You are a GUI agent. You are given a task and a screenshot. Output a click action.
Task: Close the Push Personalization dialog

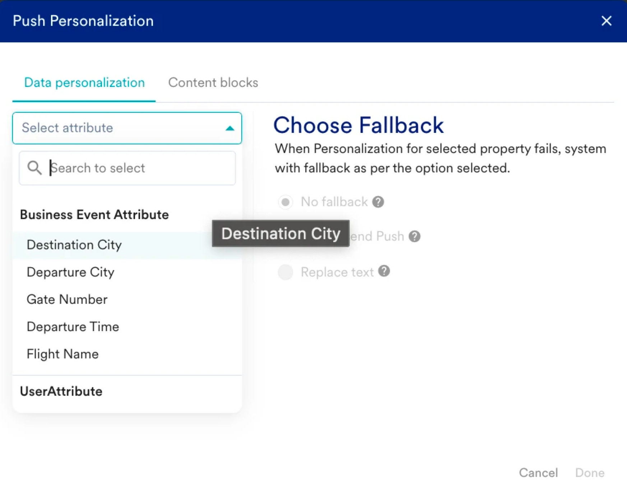click(606, 21)
